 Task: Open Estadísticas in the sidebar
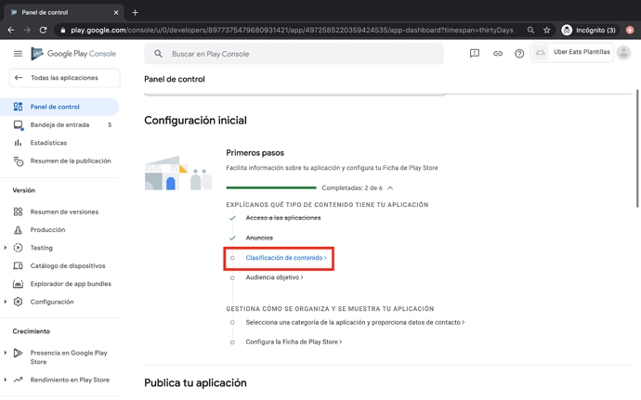(x=48, y=143)
